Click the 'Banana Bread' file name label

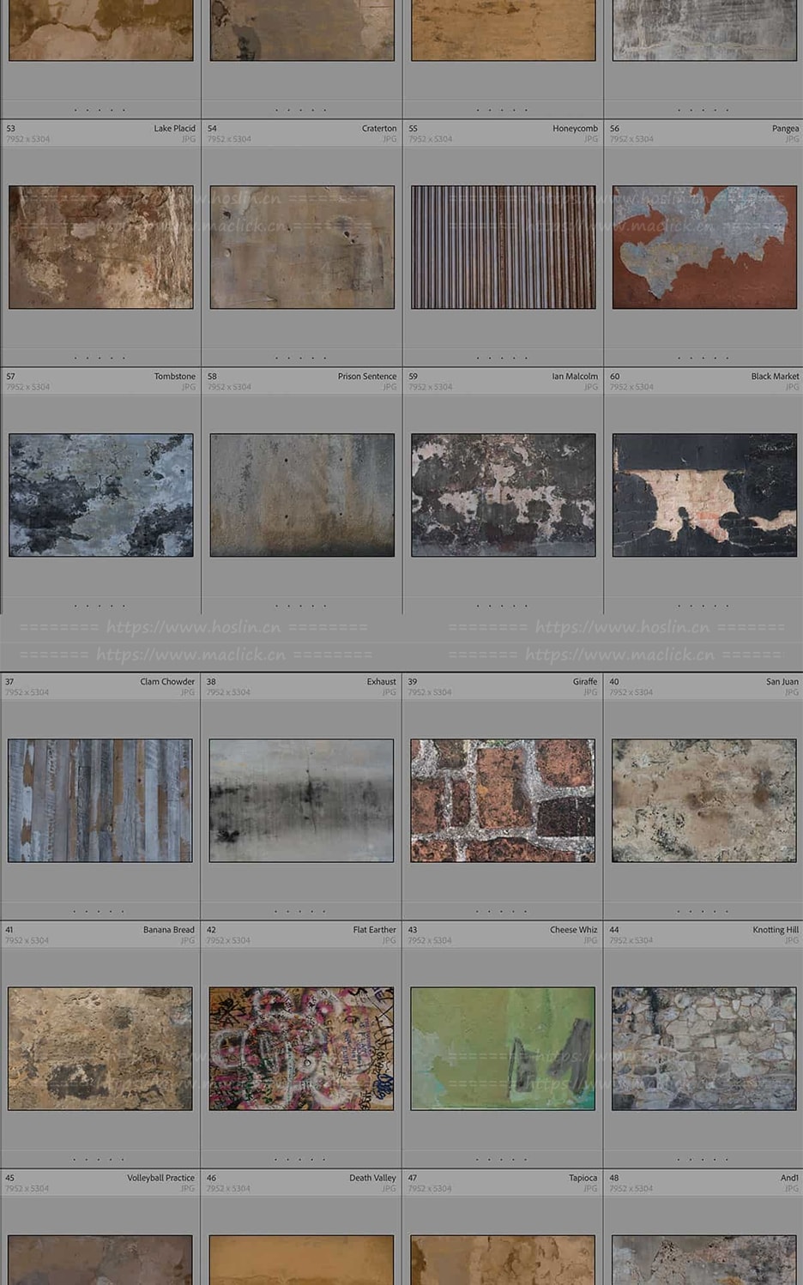point(169,930)
